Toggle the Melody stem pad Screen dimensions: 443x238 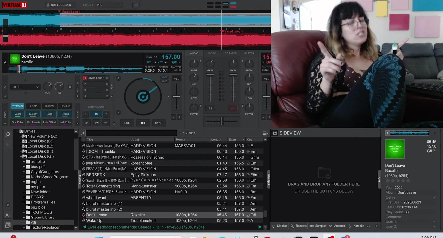coord(33,114)
